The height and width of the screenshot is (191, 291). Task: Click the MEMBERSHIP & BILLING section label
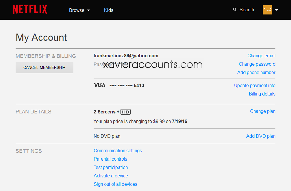pos(46,56)
